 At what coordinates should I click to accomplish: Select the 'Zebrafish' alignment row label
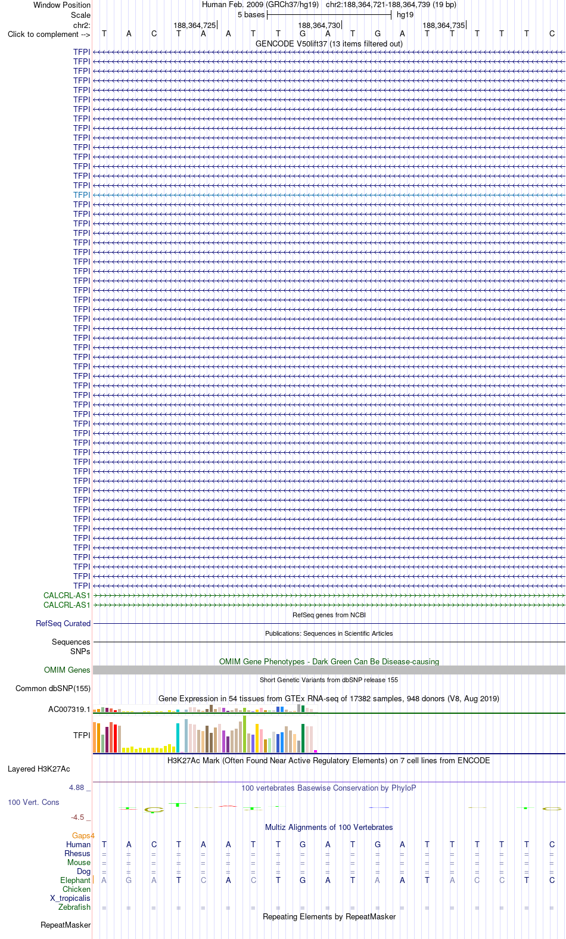click(x=74, y=907)
